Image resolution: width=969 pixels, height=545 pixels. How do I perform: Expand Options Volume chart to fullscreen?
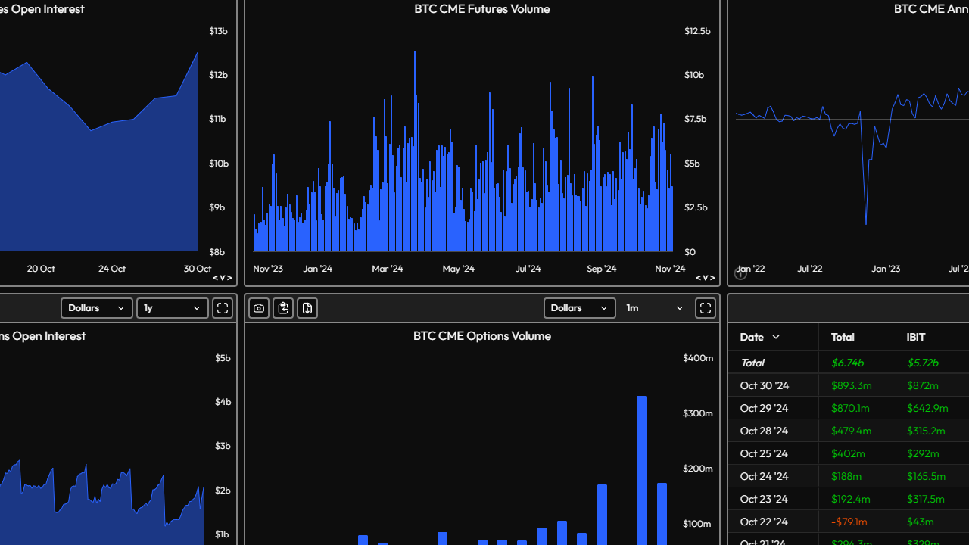[x=706, y=308]
